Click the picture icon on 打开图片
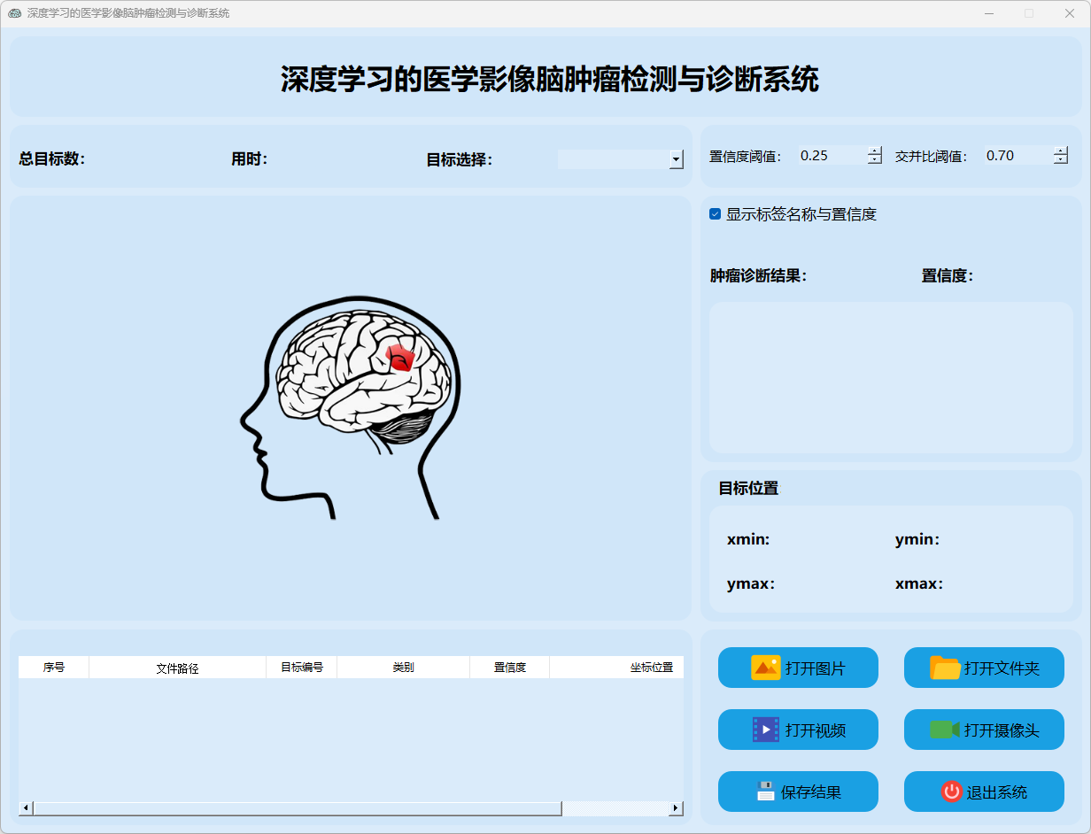 (765, 668)
